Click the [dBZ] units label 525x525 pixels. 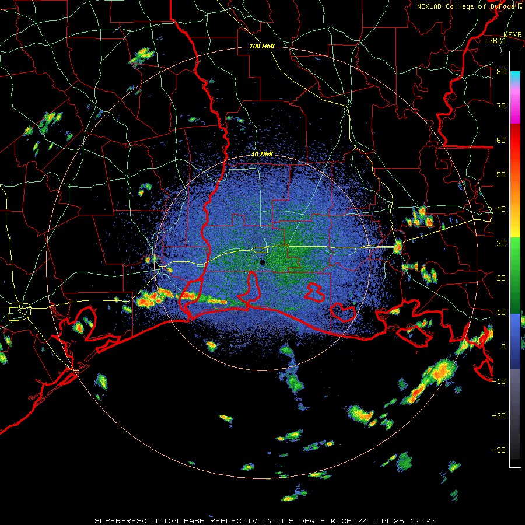pos(495,41)
